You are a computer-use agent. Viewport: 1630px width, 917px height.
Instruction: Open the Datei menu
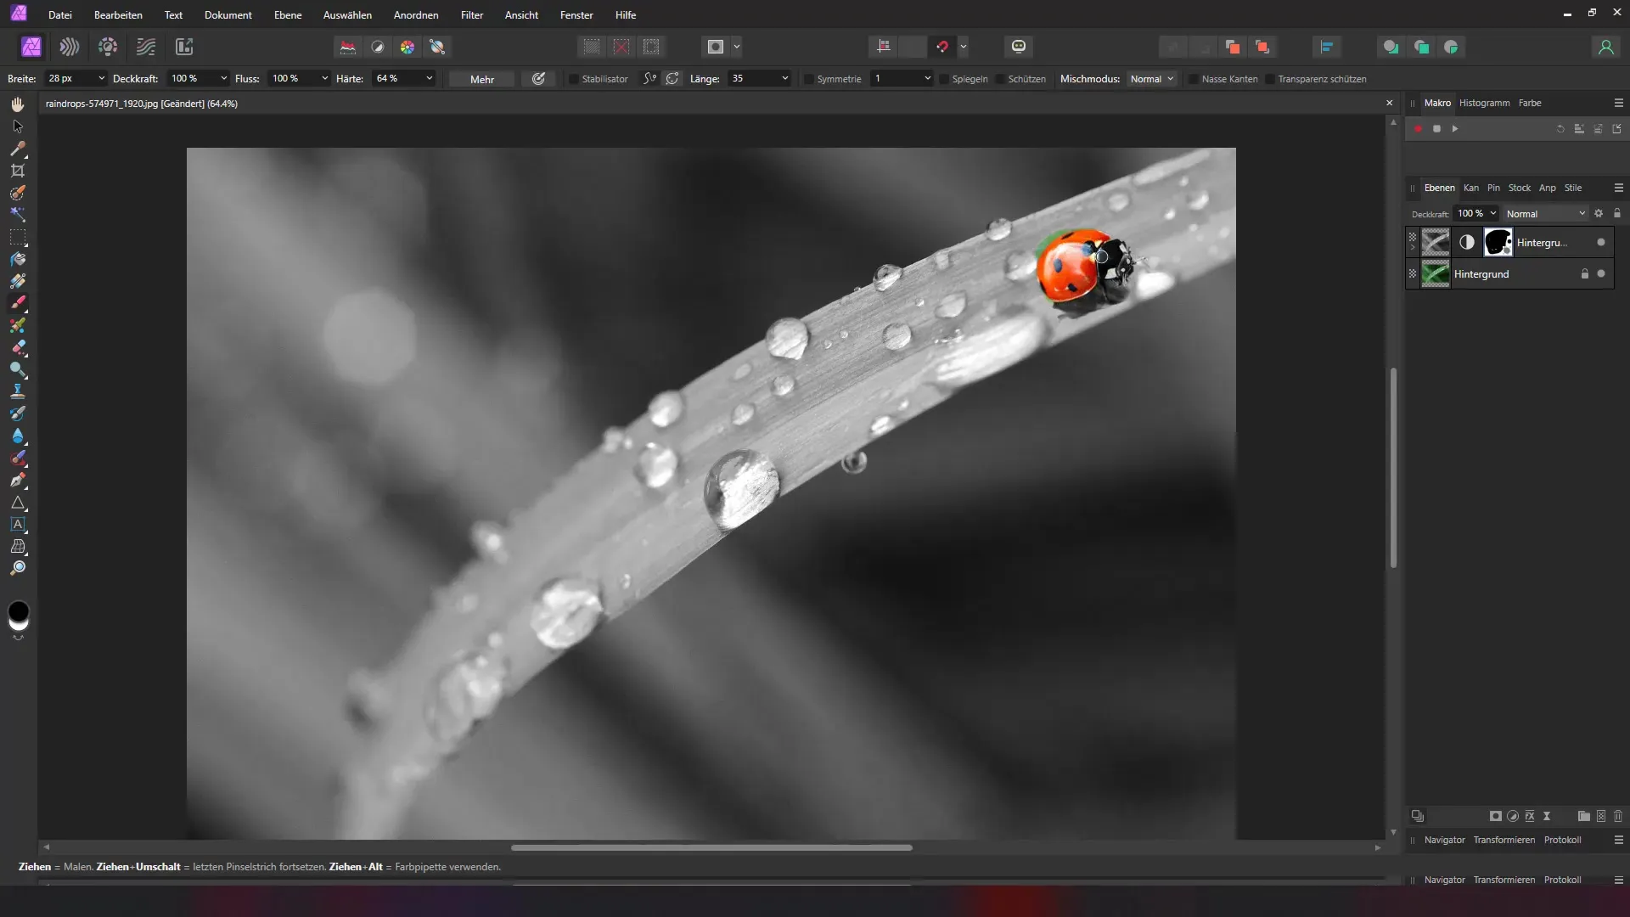click(x=60, y=15)
